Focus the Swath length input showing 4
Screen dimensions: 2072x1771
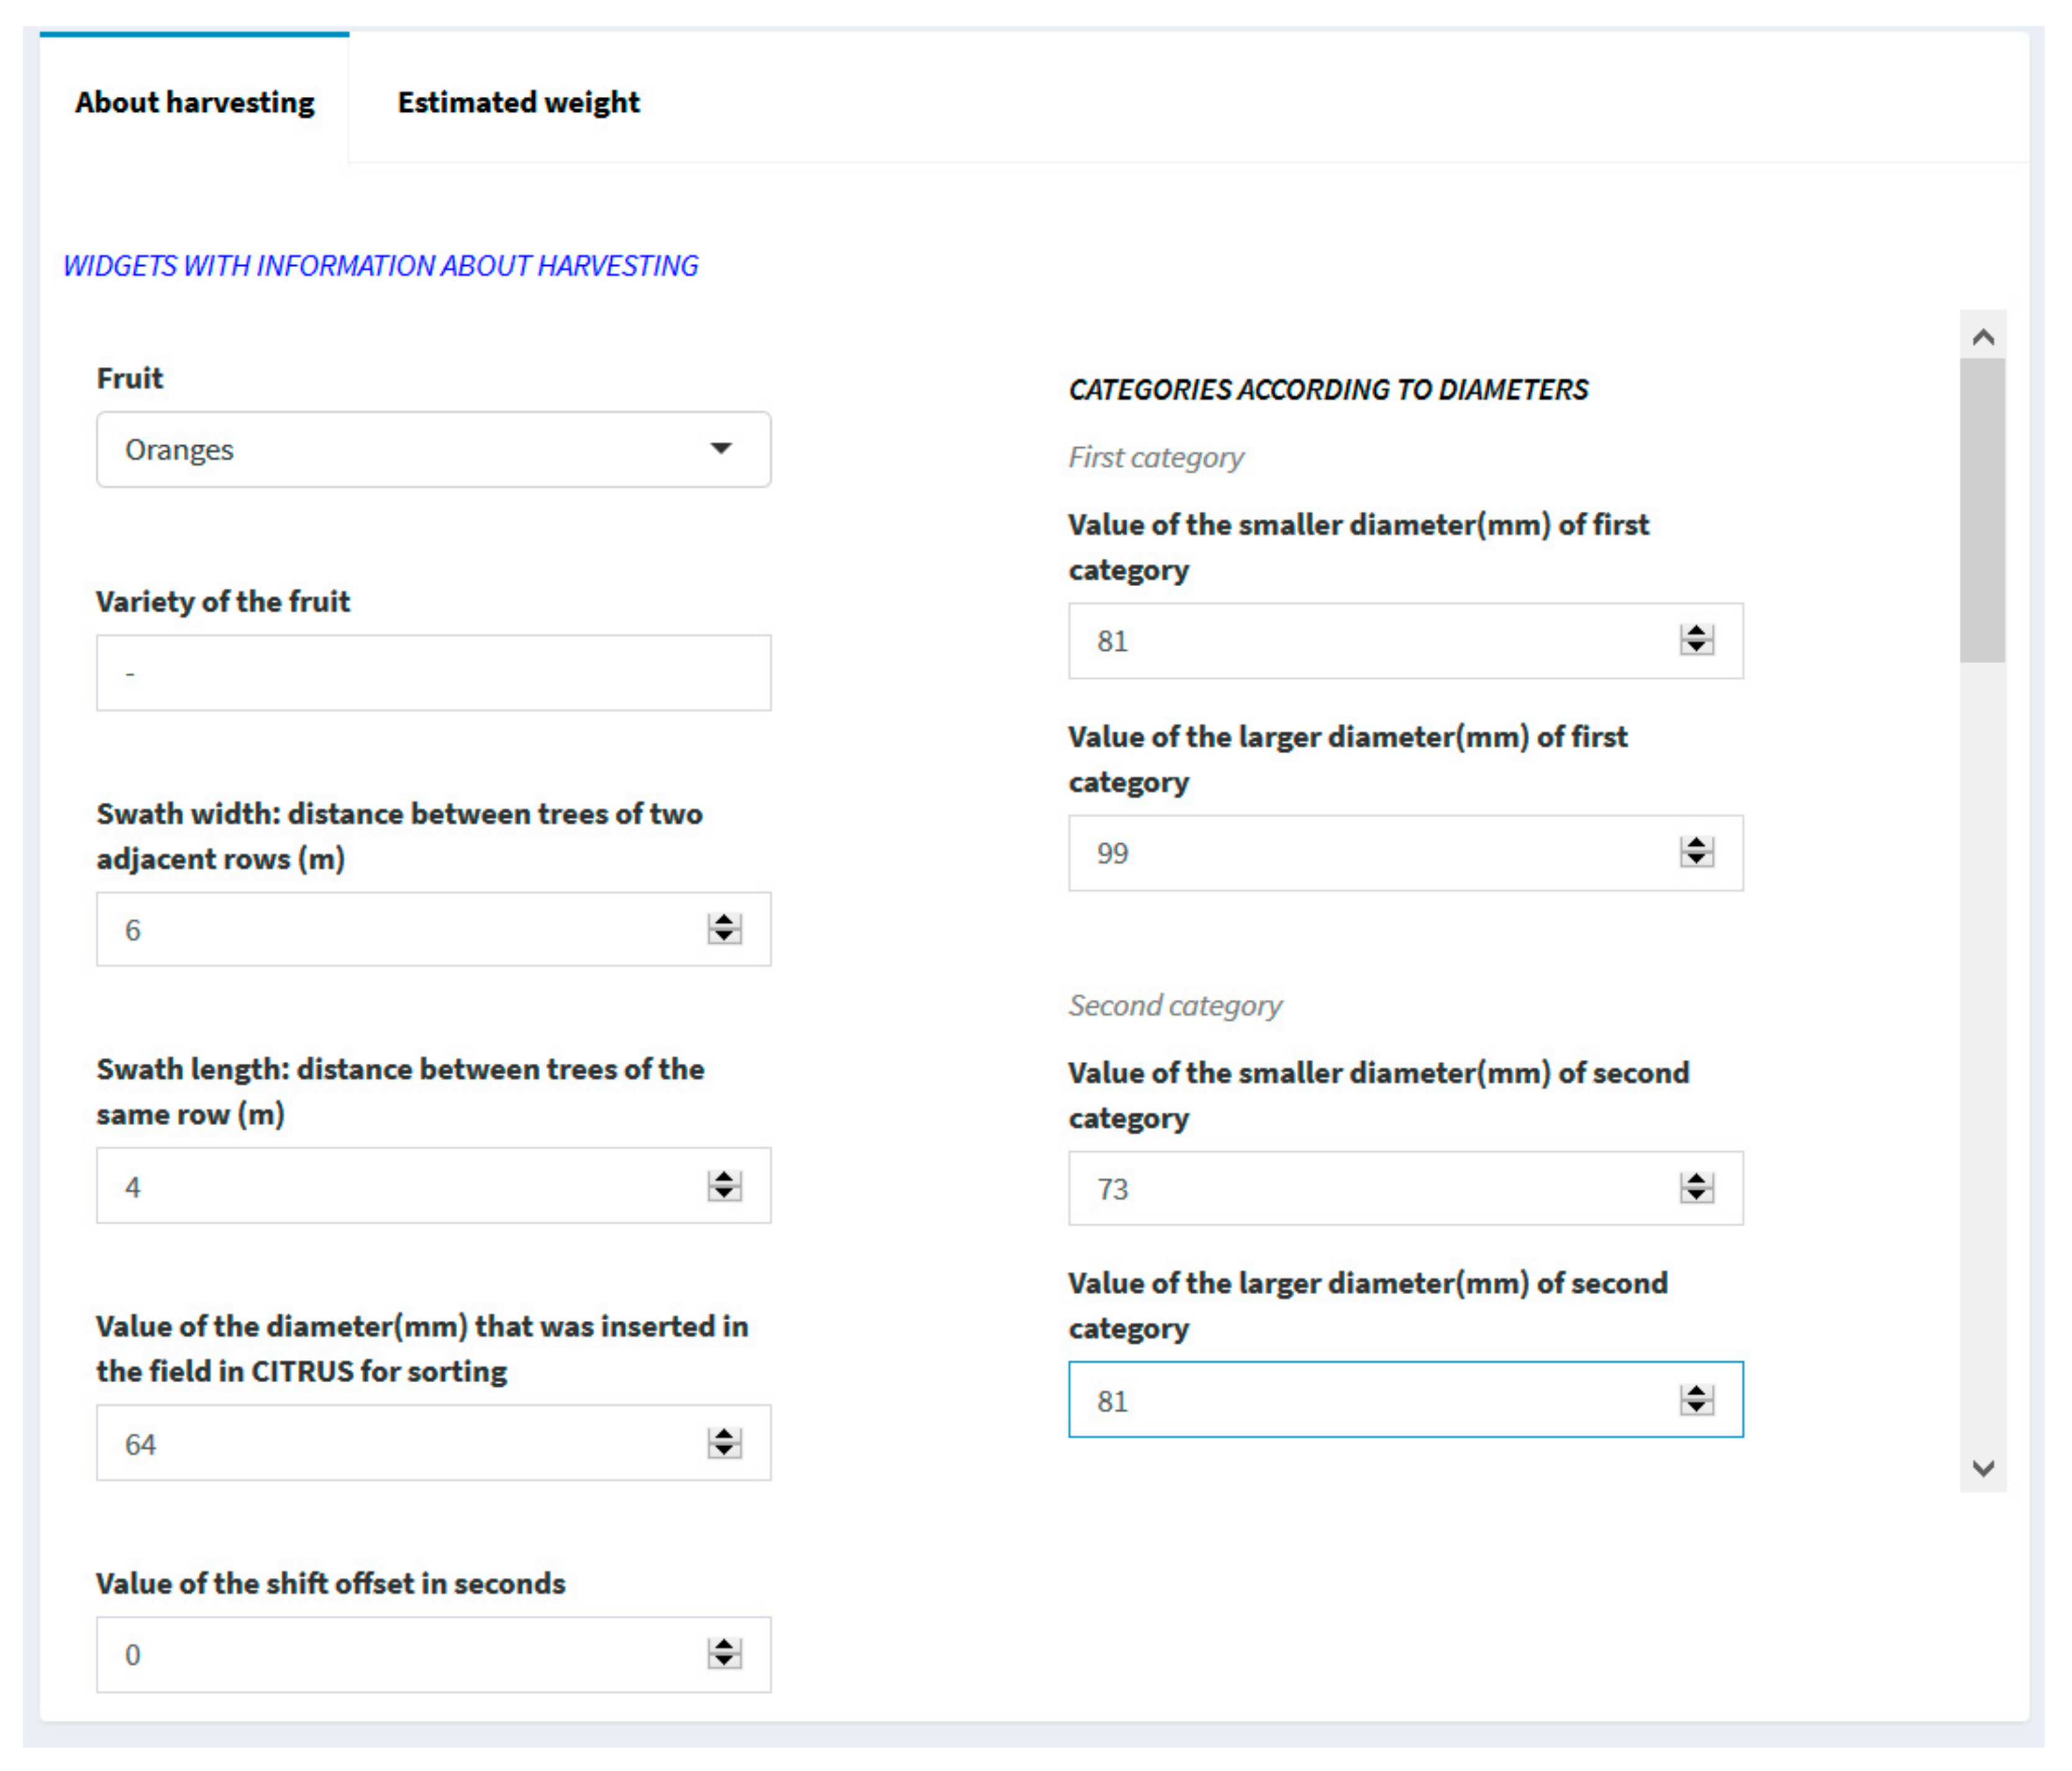(x=400, y=1186)
